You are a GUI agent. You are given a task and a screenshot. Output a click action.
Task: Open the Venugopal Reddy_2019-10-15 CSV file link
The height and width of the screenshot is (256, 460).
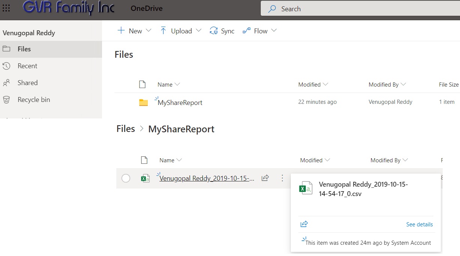click(206, 178)
